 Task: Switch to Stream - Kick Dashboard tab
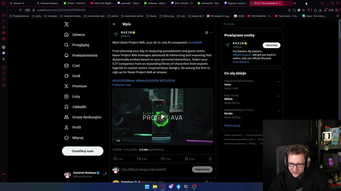pyautogui.click(x=75, y=3)
